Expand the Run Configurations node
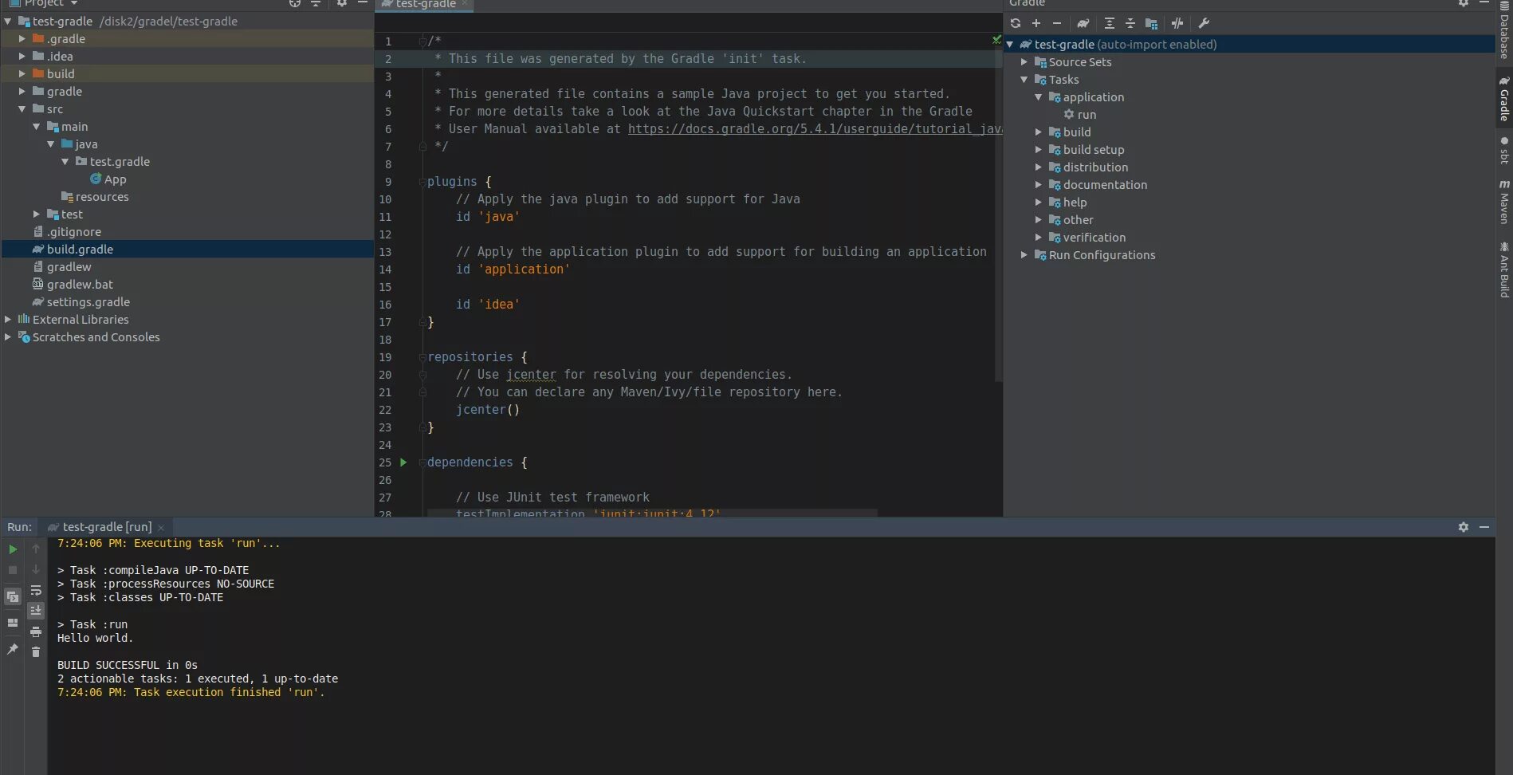 click(1024, 254)
